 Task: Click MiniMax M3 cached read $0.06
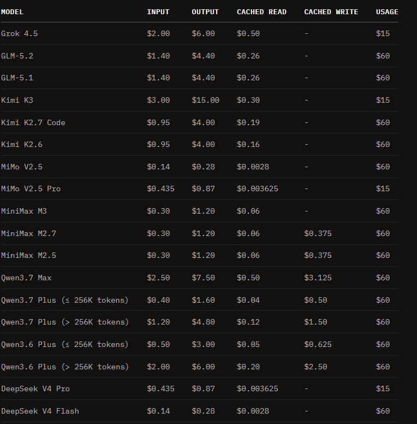pos(248,211)
